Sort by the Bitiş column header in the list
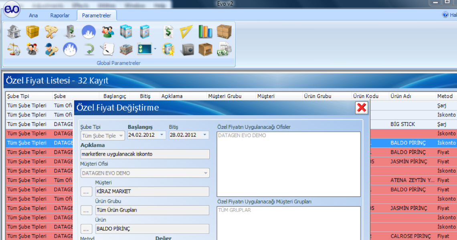The width and height of the screenshot is (457, 240). (145, 96)
